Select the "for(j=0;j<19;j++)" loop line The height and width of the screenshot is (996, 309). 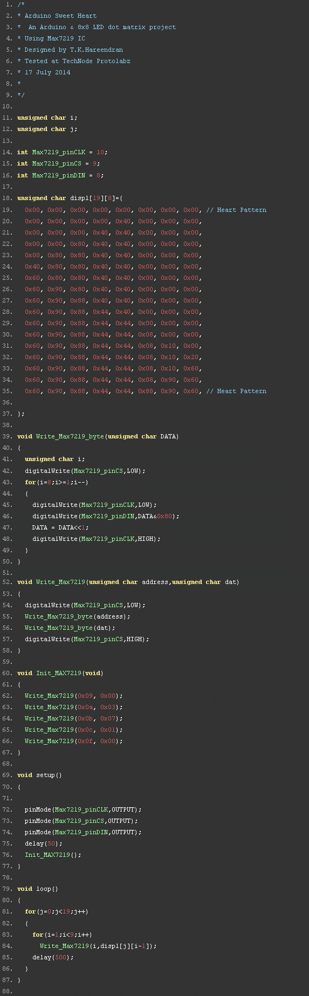coord(57,911)
